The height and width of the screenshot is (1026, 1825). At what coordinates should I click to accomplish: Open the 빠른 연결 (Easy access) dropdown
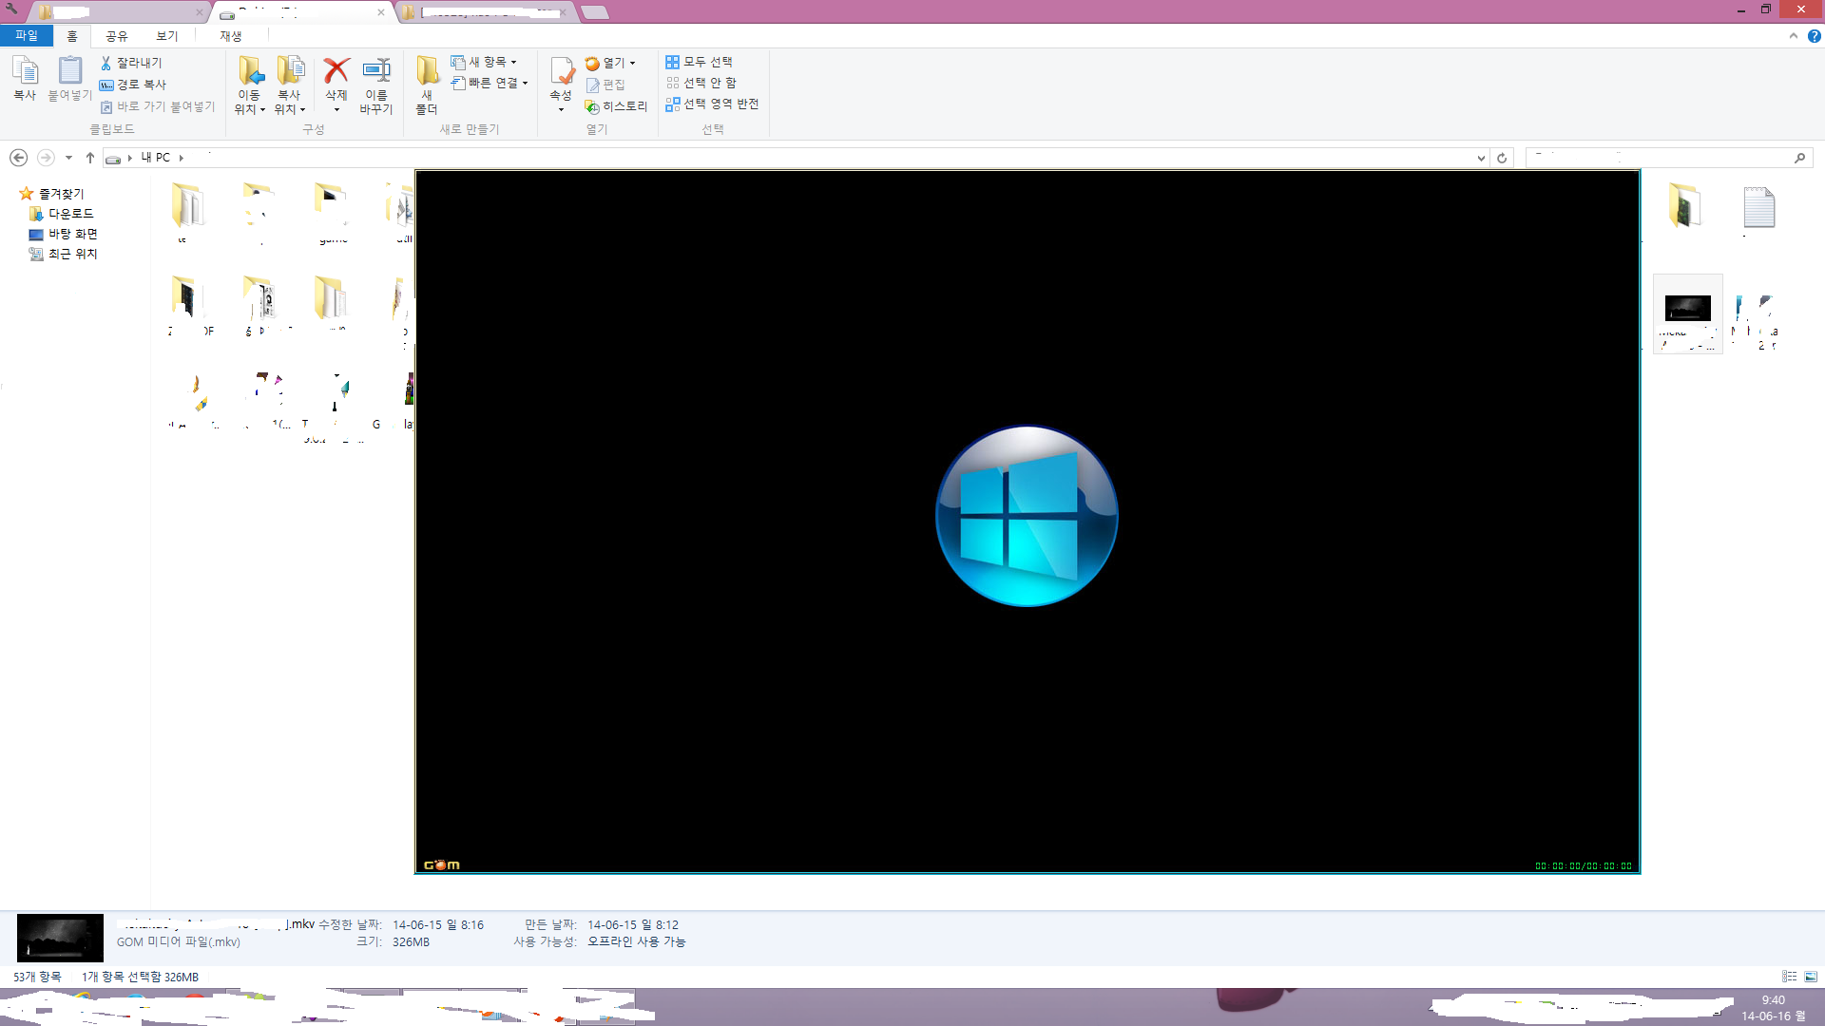click(x=490, y=83)
